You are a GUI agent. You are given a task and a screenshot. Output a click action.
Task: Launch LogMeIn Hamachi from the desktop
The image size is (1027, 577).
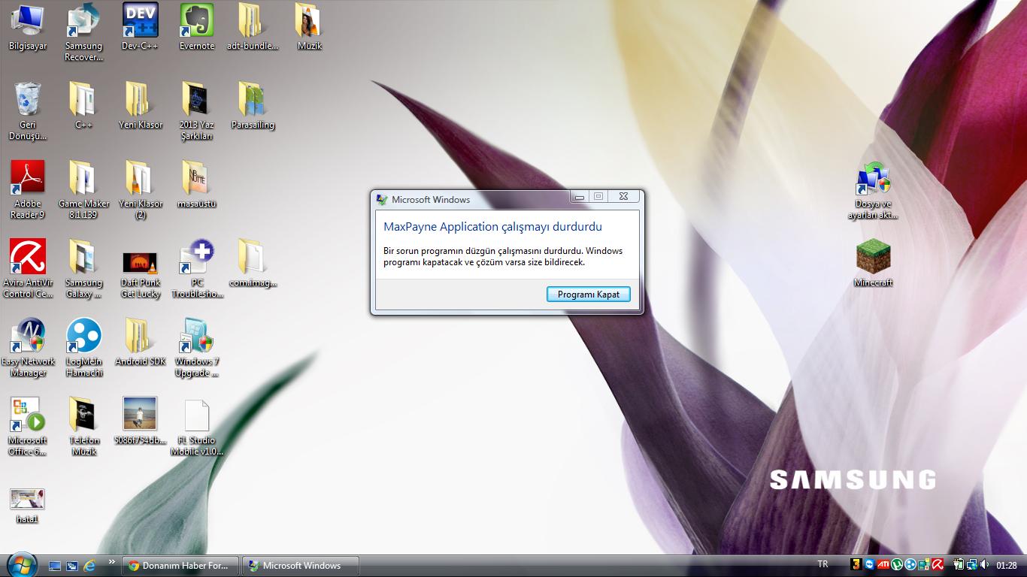[x=83, y=337]
